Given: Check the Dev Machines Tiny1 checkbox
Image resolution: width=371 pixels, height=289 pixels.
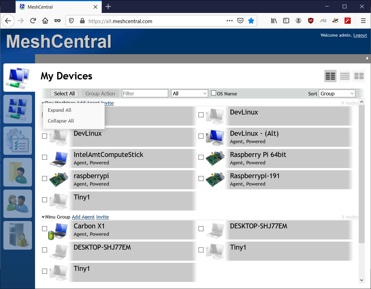Looking at the screenshot, I should (x=45, y=200).
